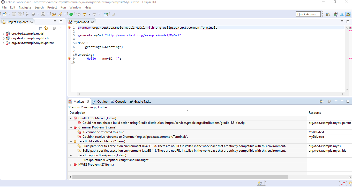Collapse the Gradle Error Marker group
The width and height of the screenshot is (352, 187).
pyautogui.click(x=71, y=118)
